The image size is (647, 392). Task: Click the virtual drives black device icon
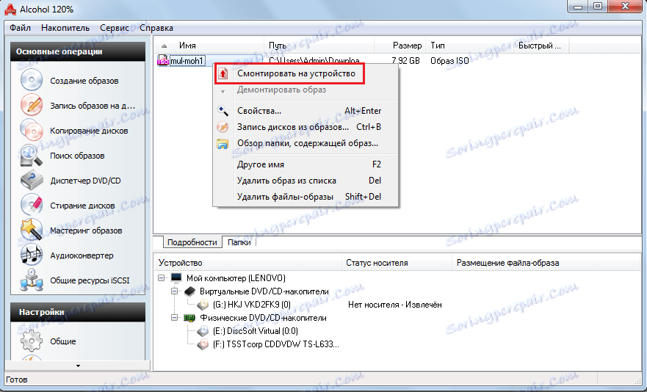[x=189, y=291]
